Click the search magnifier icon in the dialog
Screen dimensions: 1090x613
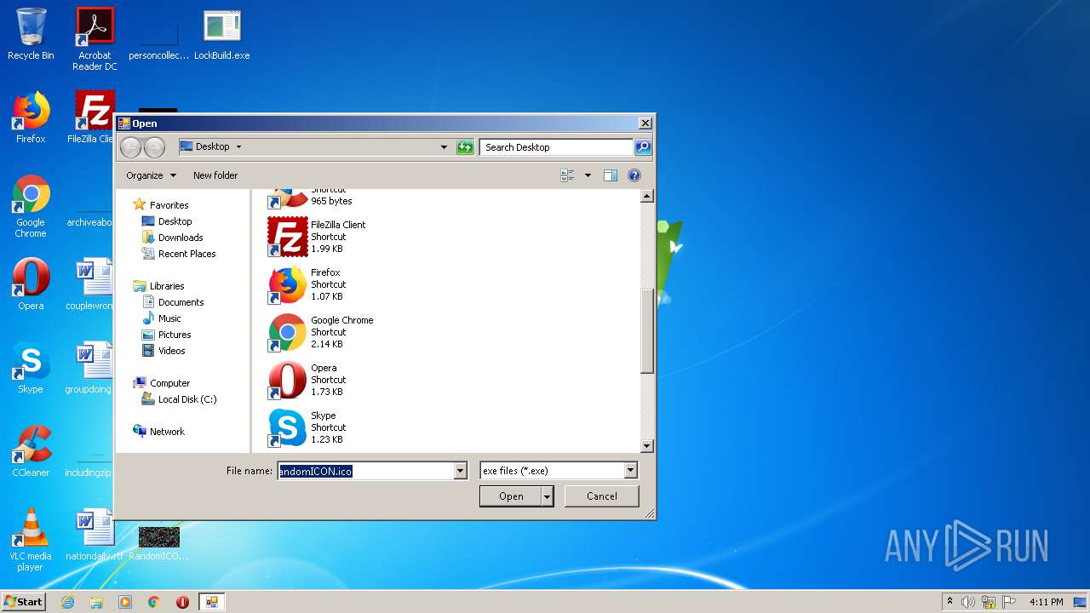643,147
